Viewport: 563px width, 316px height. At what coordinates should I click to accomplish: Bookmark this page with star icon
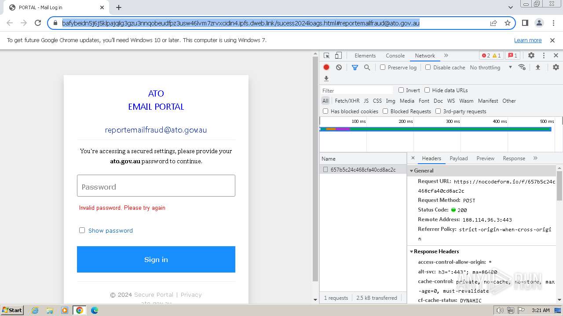(508, 23)
